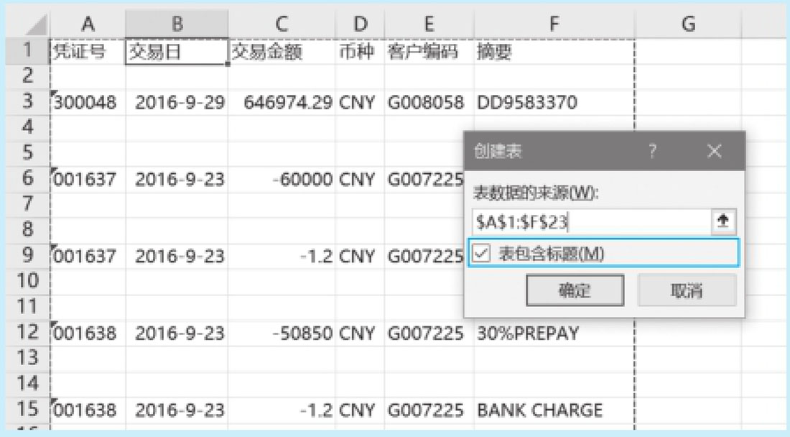Screen dimensions: 790x437
Task: Close the 创建表 dialog with X
Action: coord(713,152)
